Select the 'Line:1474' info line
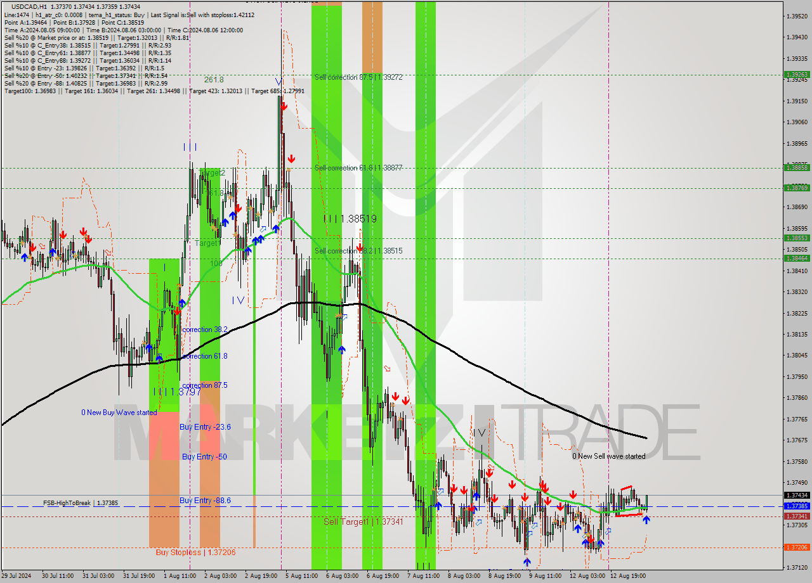Screen dimensions: 812x583 [x=129, y=15]
